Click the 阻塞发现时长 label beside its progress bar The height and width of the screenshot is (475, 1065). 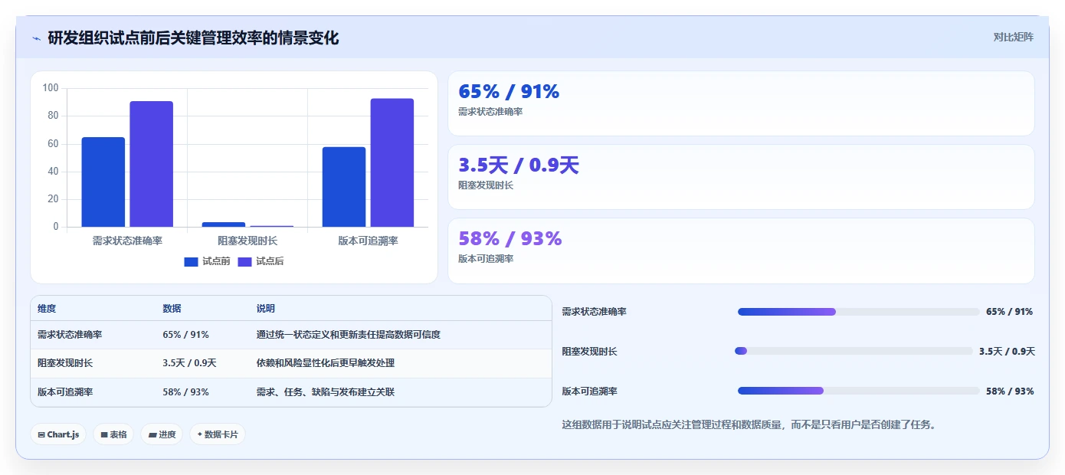pyautogui.click(x=589, y=352)
